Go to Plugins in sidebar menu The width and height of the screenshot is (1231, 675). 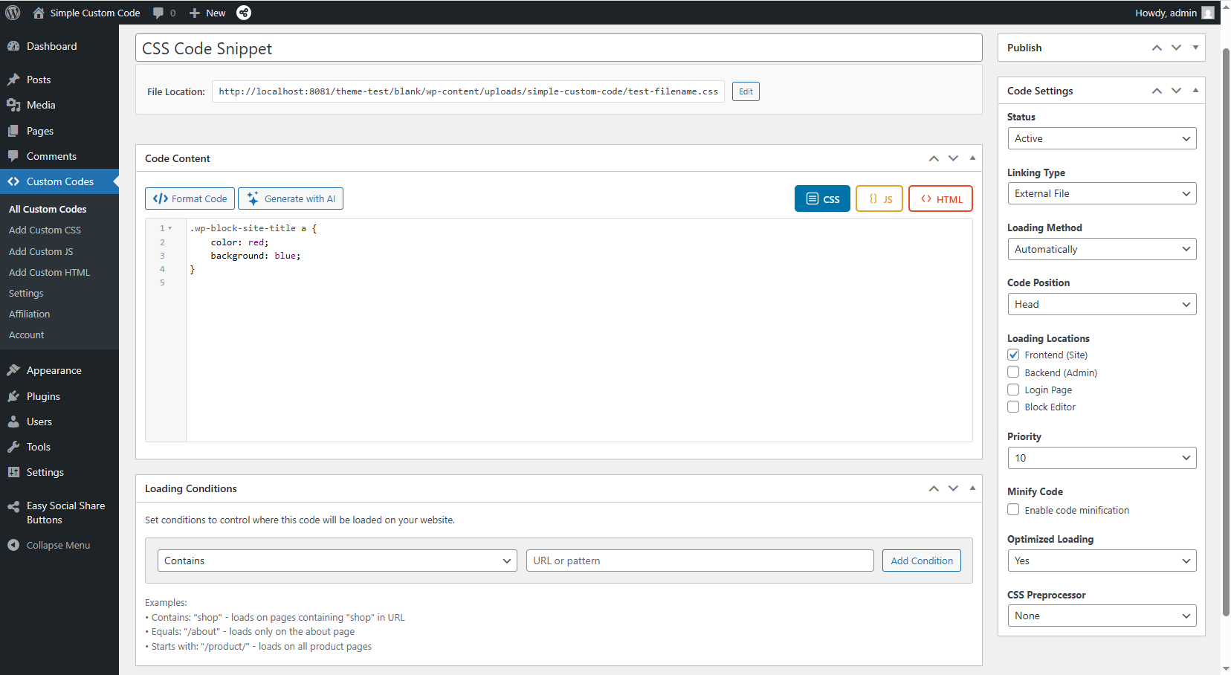point(43,396)
